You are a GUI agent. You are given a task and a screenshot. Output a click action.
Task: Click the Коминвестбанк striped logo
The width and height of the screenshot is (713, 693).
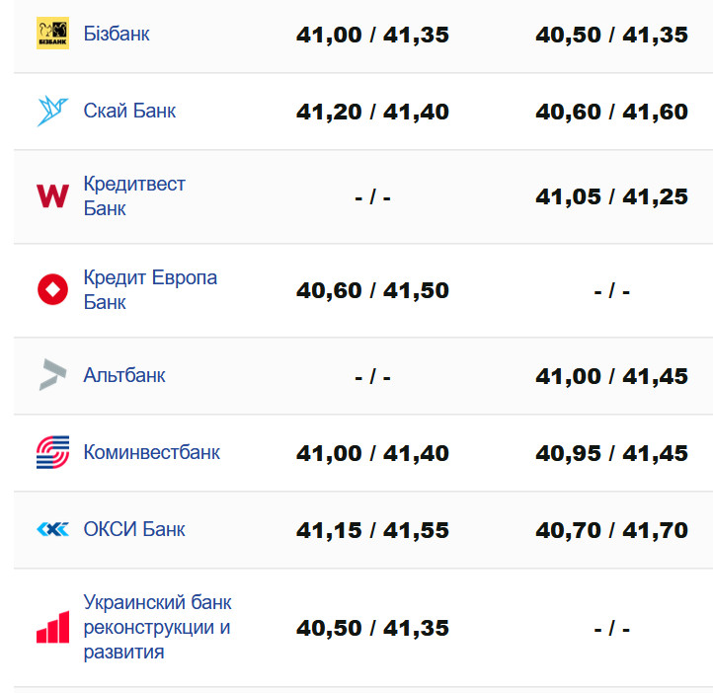pos(52,452)
